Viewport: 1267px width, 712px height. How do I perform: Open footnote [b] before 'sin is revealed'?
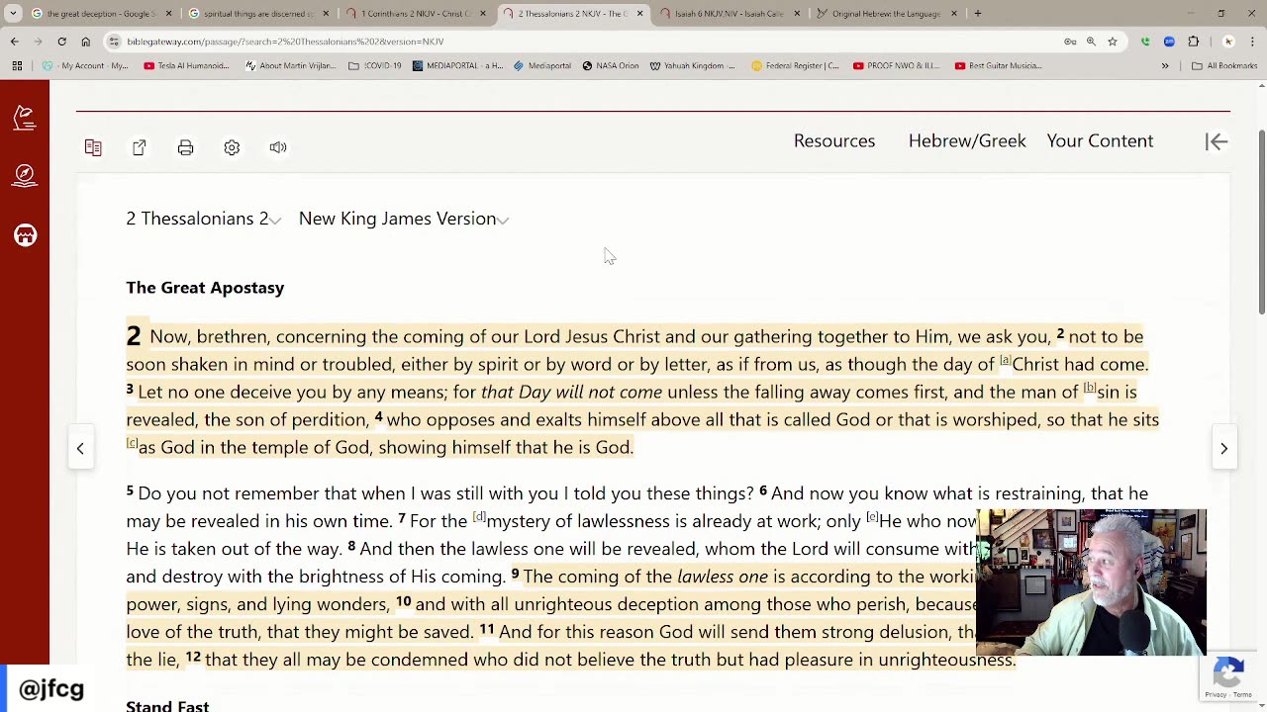click(1090, 389)
